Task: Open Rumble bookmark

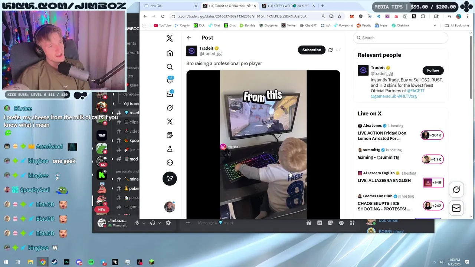Action: point(247,26)
